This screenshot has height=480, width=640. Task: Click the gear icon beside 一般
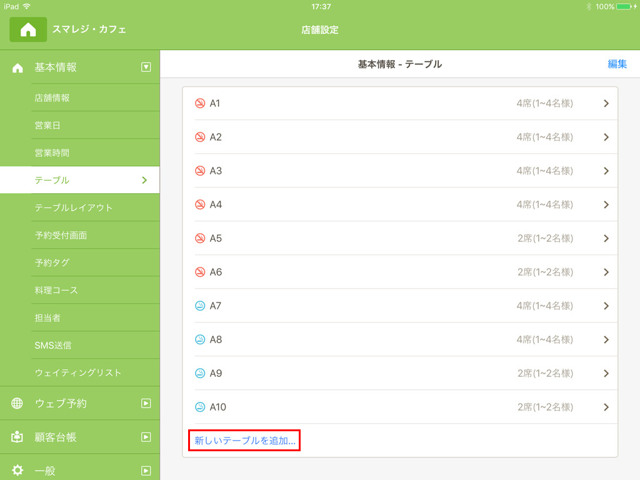(17, 470)
